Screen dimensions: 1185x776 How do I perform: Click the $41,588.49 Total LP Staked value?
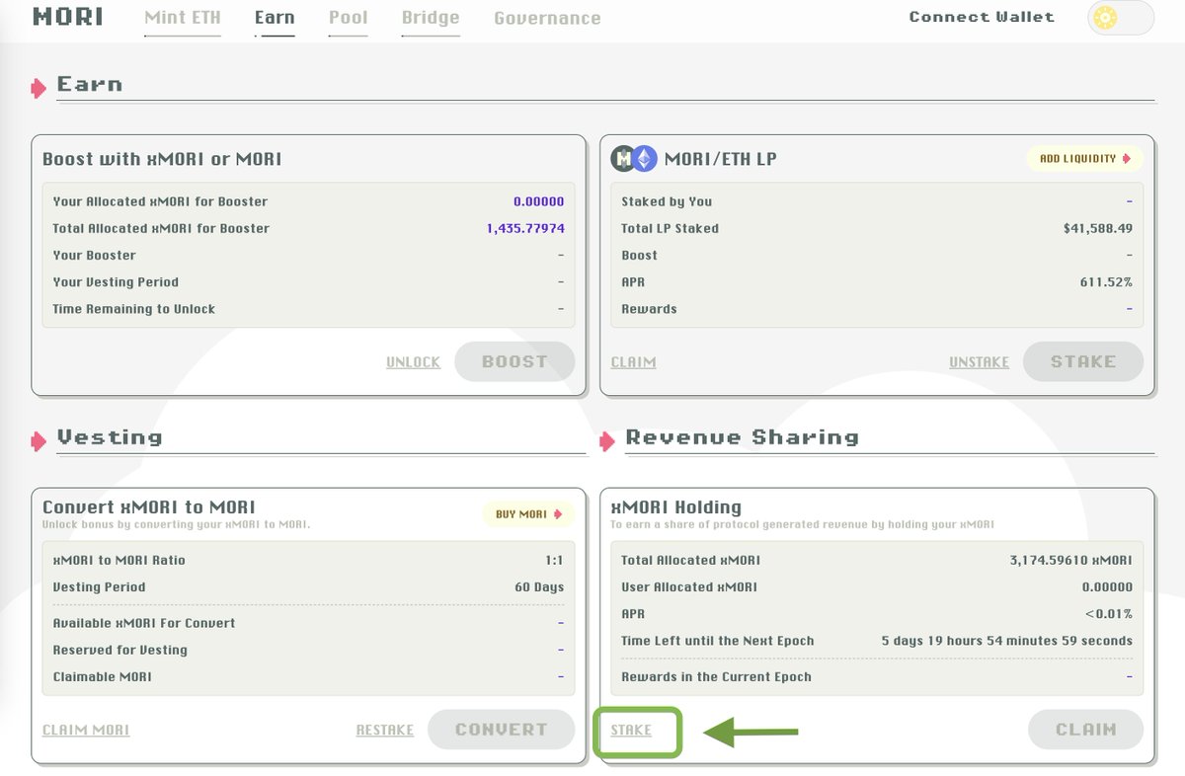(1098, 228)
